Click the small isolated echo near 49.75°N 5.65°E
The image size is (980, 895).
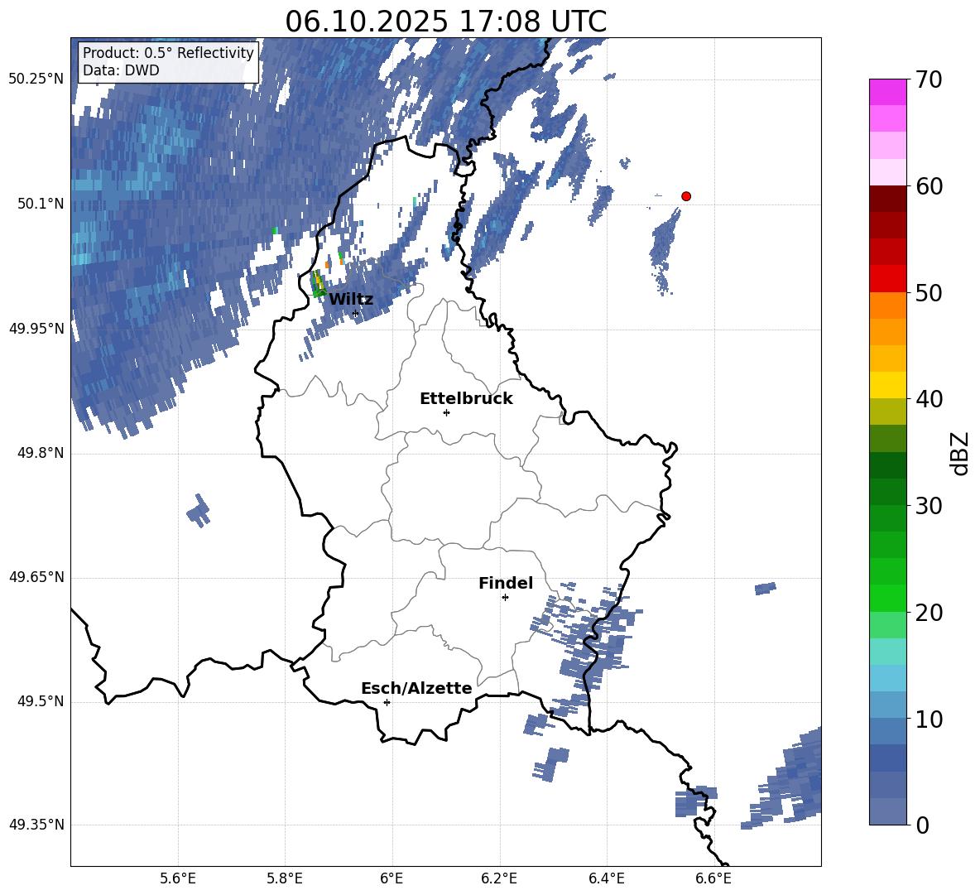199,511
